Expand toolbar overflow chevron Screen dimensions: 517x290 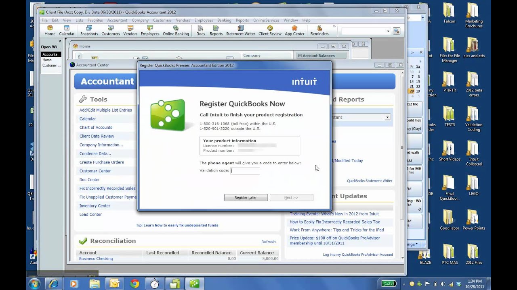pos(334,27)
